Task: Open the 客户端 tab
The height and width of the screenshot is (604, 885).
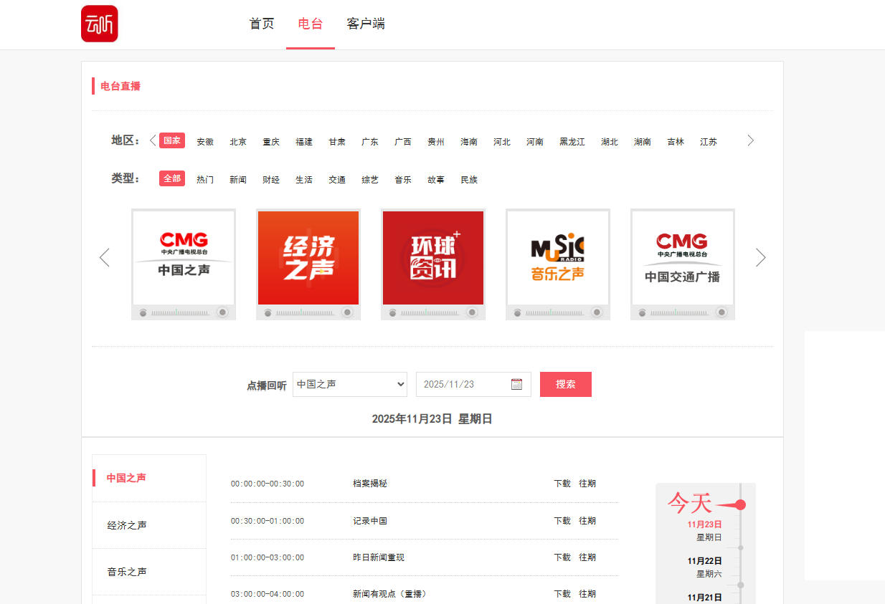Action: point(366,24)
